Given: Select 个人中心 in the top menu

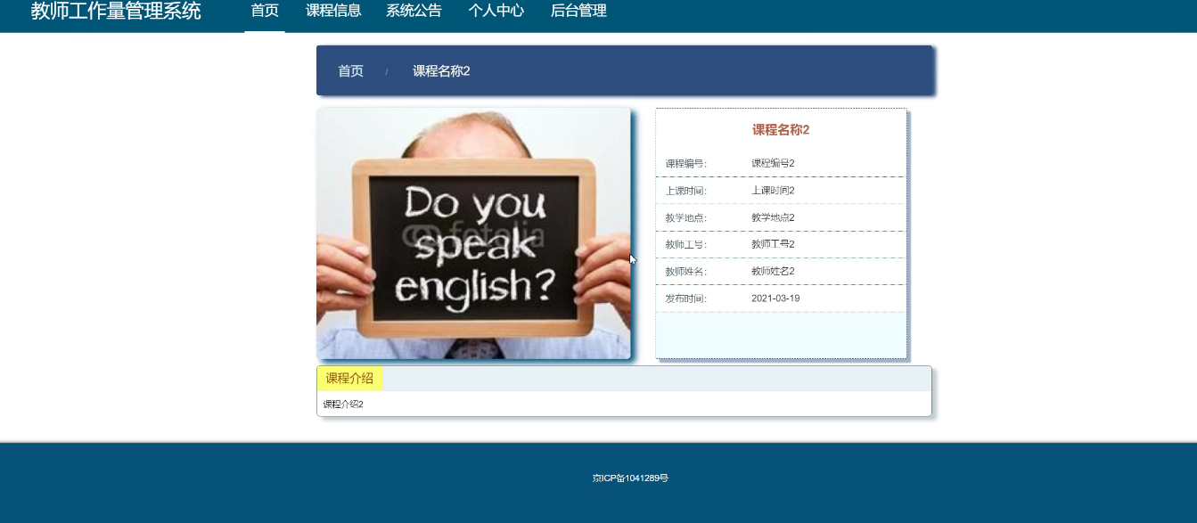Looking at the screenshot, I should pyautogui.click(x=496, y=12).
